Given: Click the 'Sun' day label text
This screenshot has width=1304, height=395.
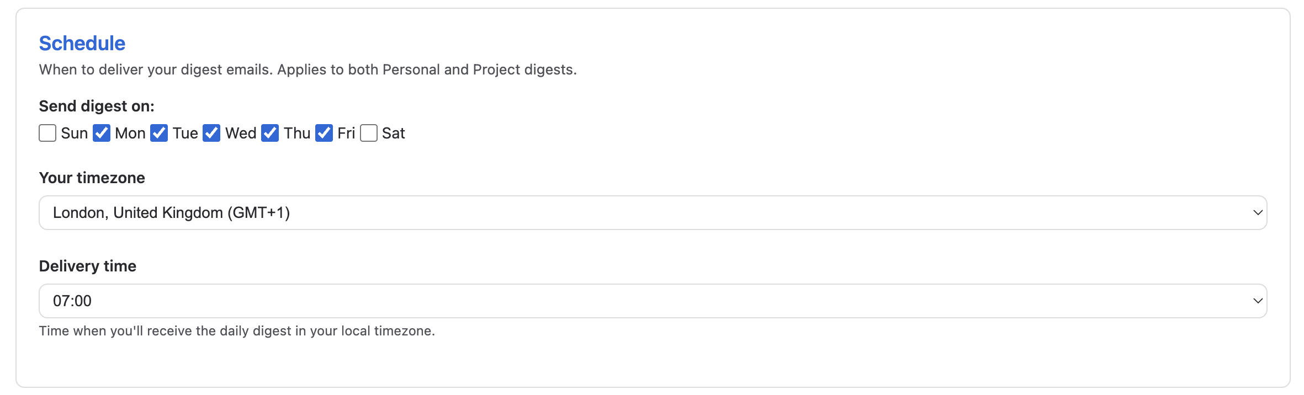Looking at the screenshot, I should click(x=75, y=133).
